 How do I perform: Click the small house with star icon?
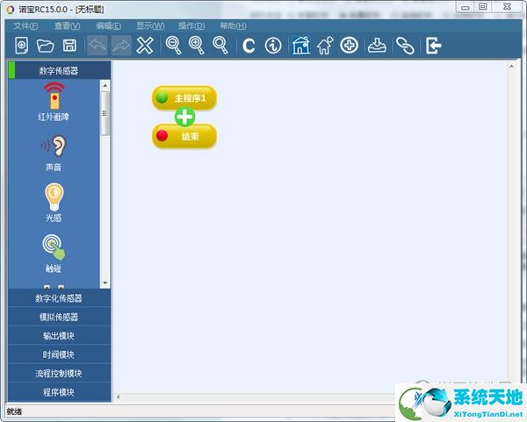point(325,46)
